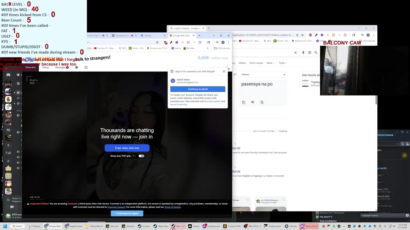Expand the More search filters dropdown

271,63
